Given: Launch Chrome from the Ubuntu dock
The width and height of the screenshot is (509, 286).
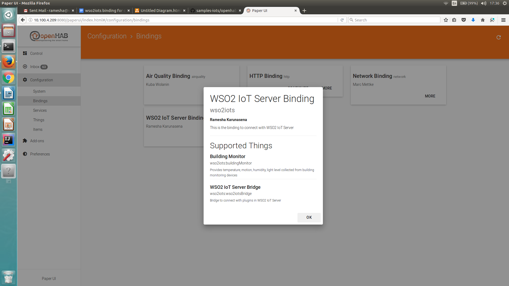Looking at the screenshot, I should [x=8, y=78].
